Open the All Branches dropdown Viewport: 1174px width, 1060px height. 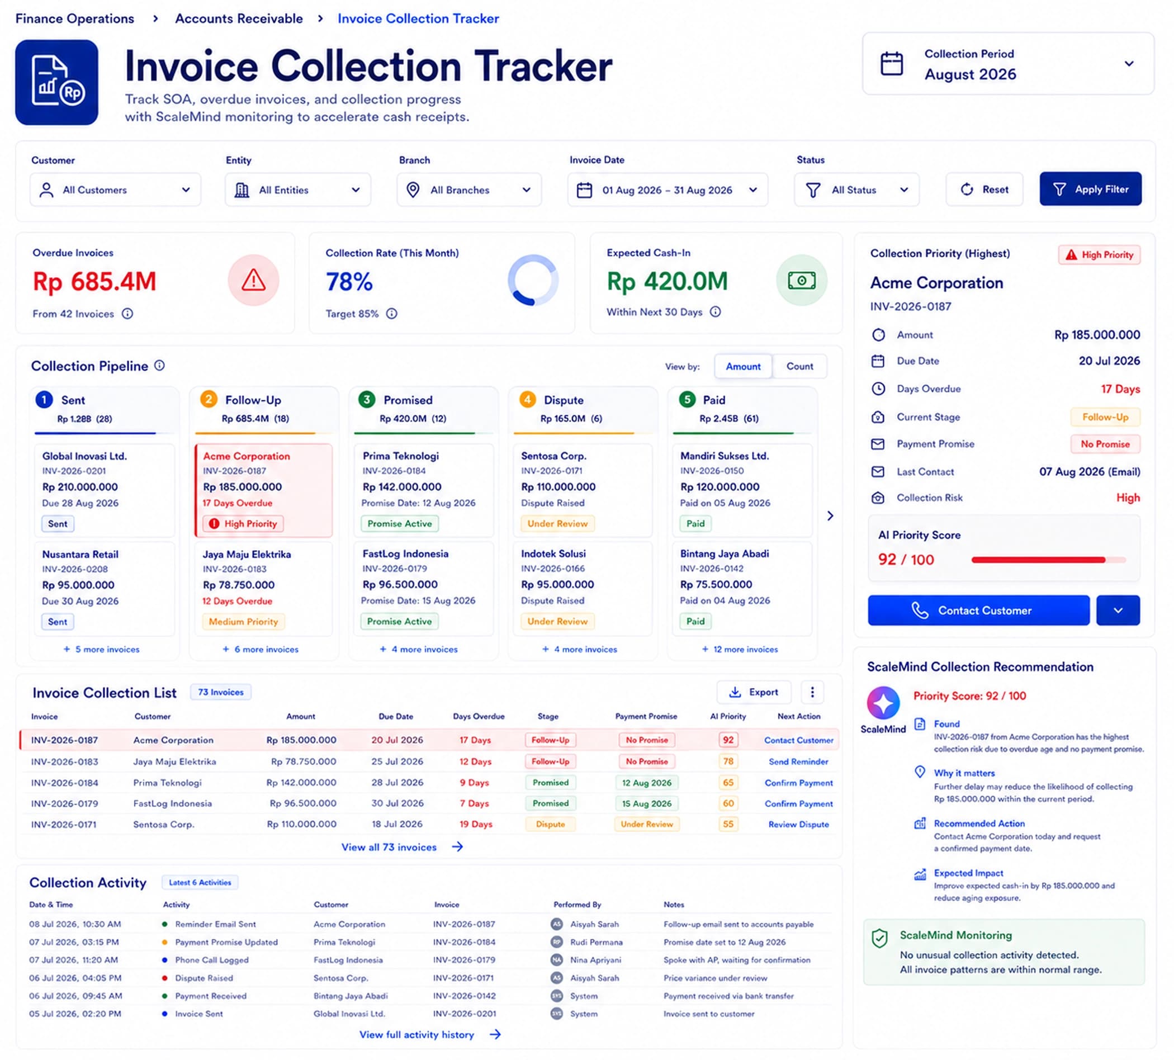(469, 190)
